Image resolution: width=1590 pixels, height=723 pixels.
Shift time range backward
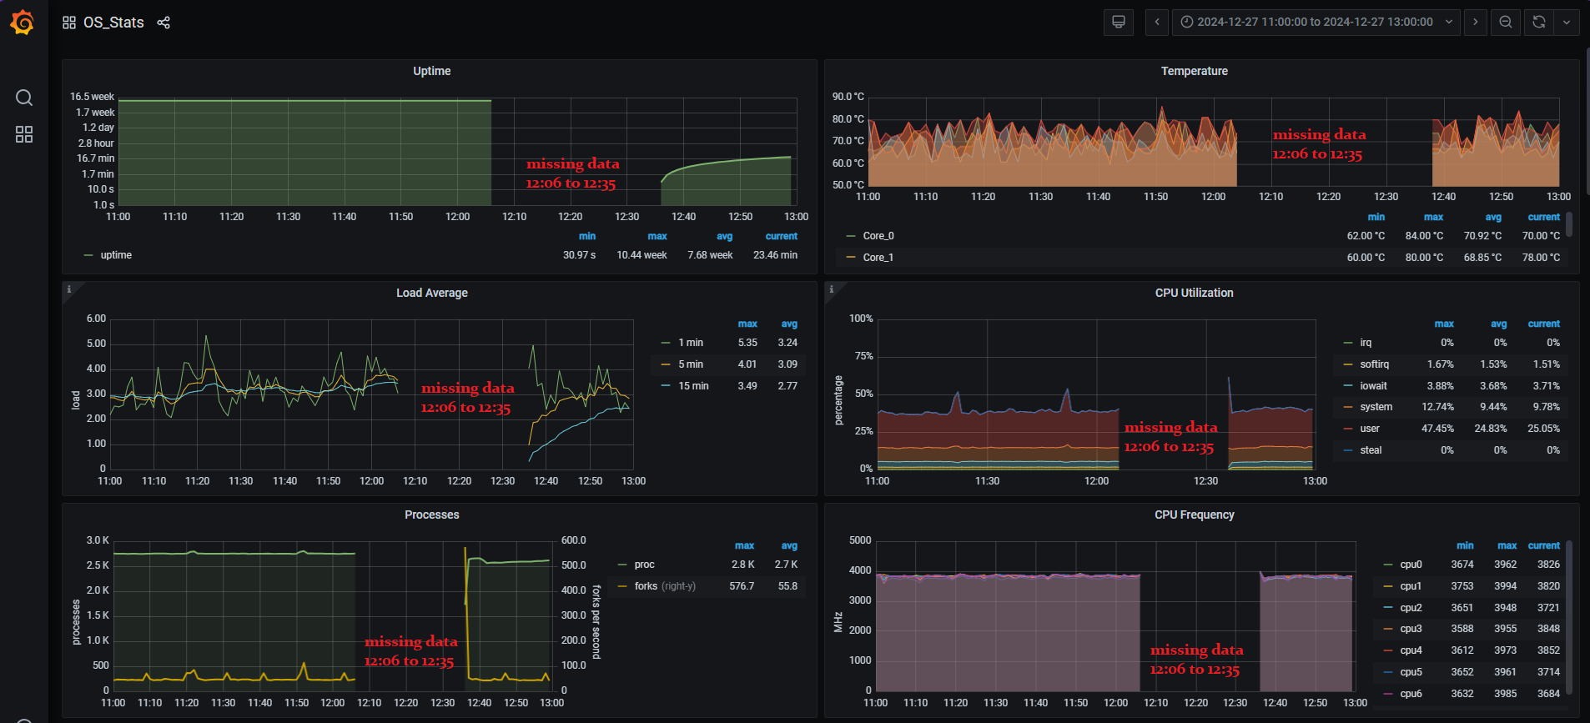pos(1157,22)
